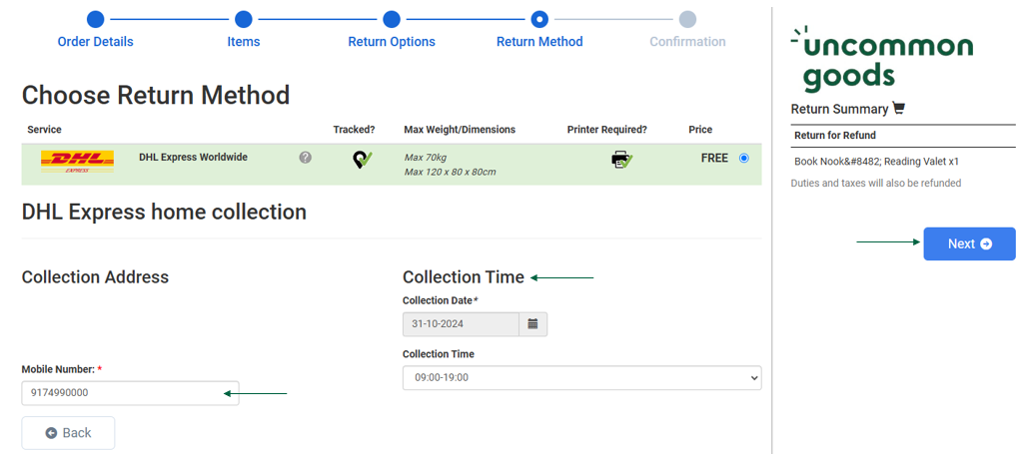The image size is (1022, 461).
Task: Click the uncommon goods logo
Action: coord(882,59)
